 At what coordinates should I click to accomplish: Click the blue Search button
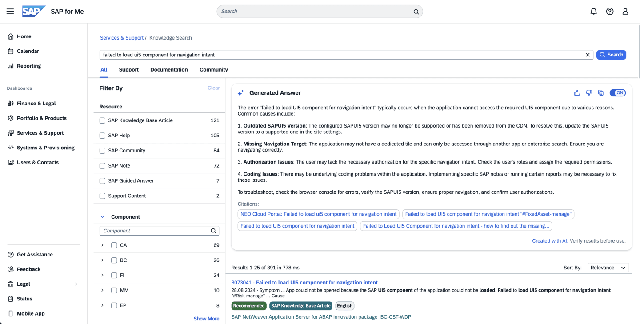(611, 55)
